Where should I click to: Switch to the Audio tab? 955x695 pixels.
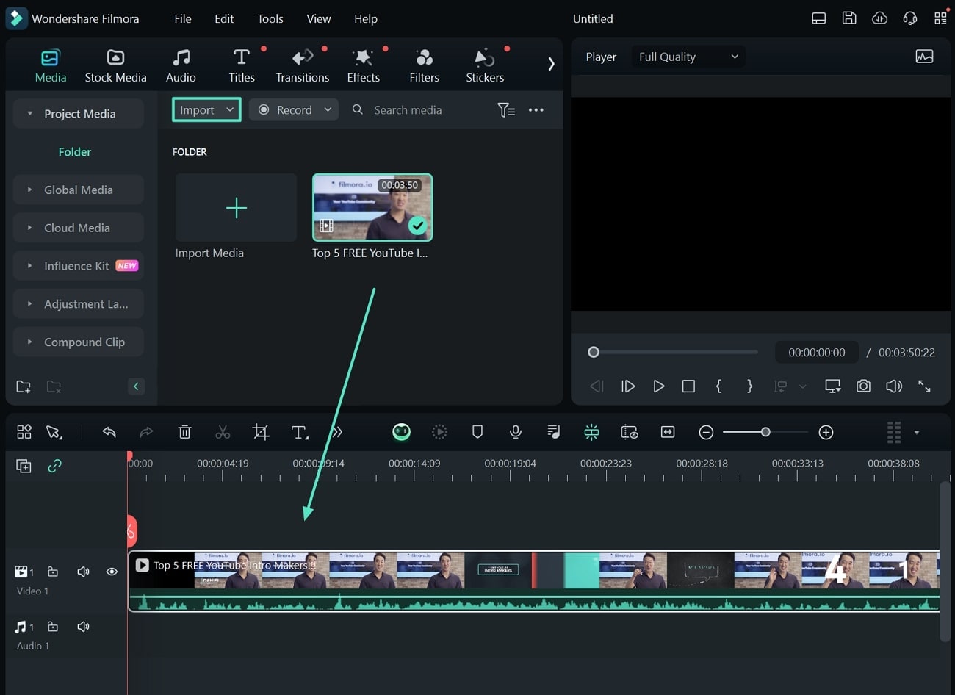(181, 65)
